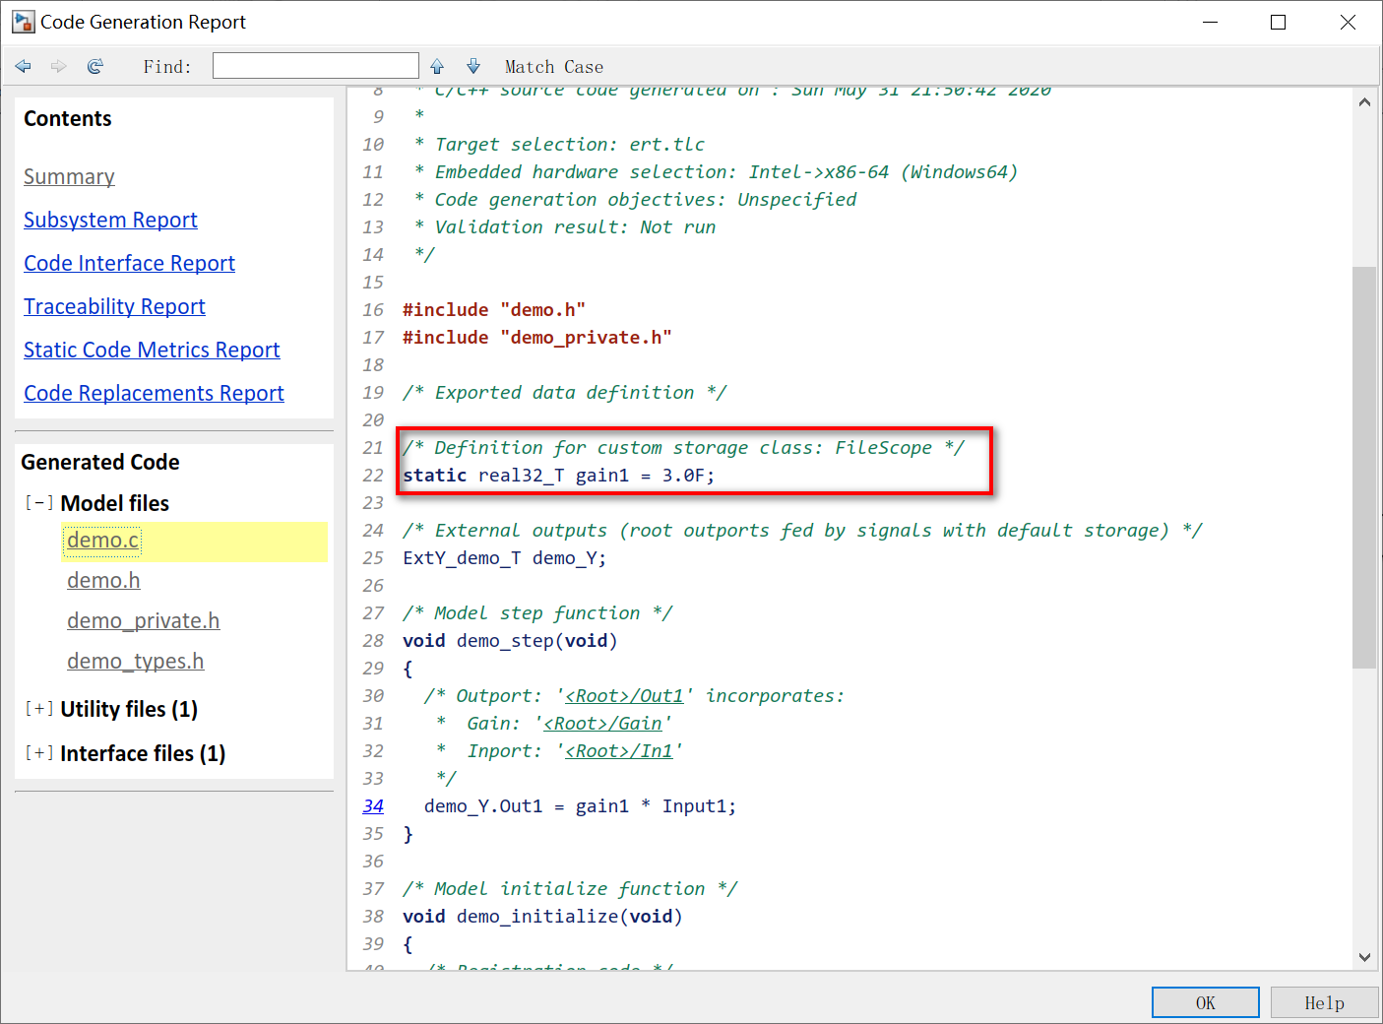1383x1024 pixels.
Task: Open the Summary page
Action: pyautogui.click(x=69, y=177)
